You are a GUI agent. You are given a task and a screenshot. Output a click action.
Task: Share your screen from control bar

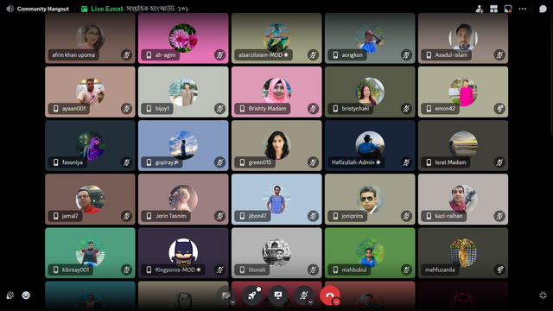[x=278, y=295]
